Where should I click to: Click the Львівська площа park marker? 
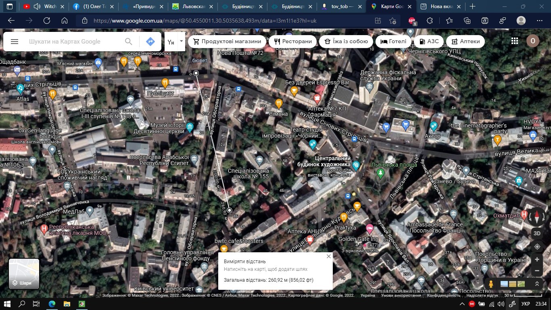380,174
